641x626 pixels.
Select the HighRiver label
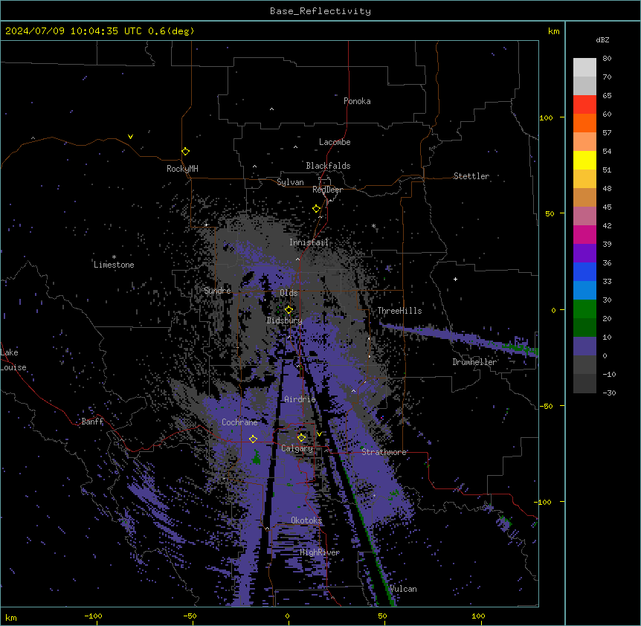pos(320,552)
